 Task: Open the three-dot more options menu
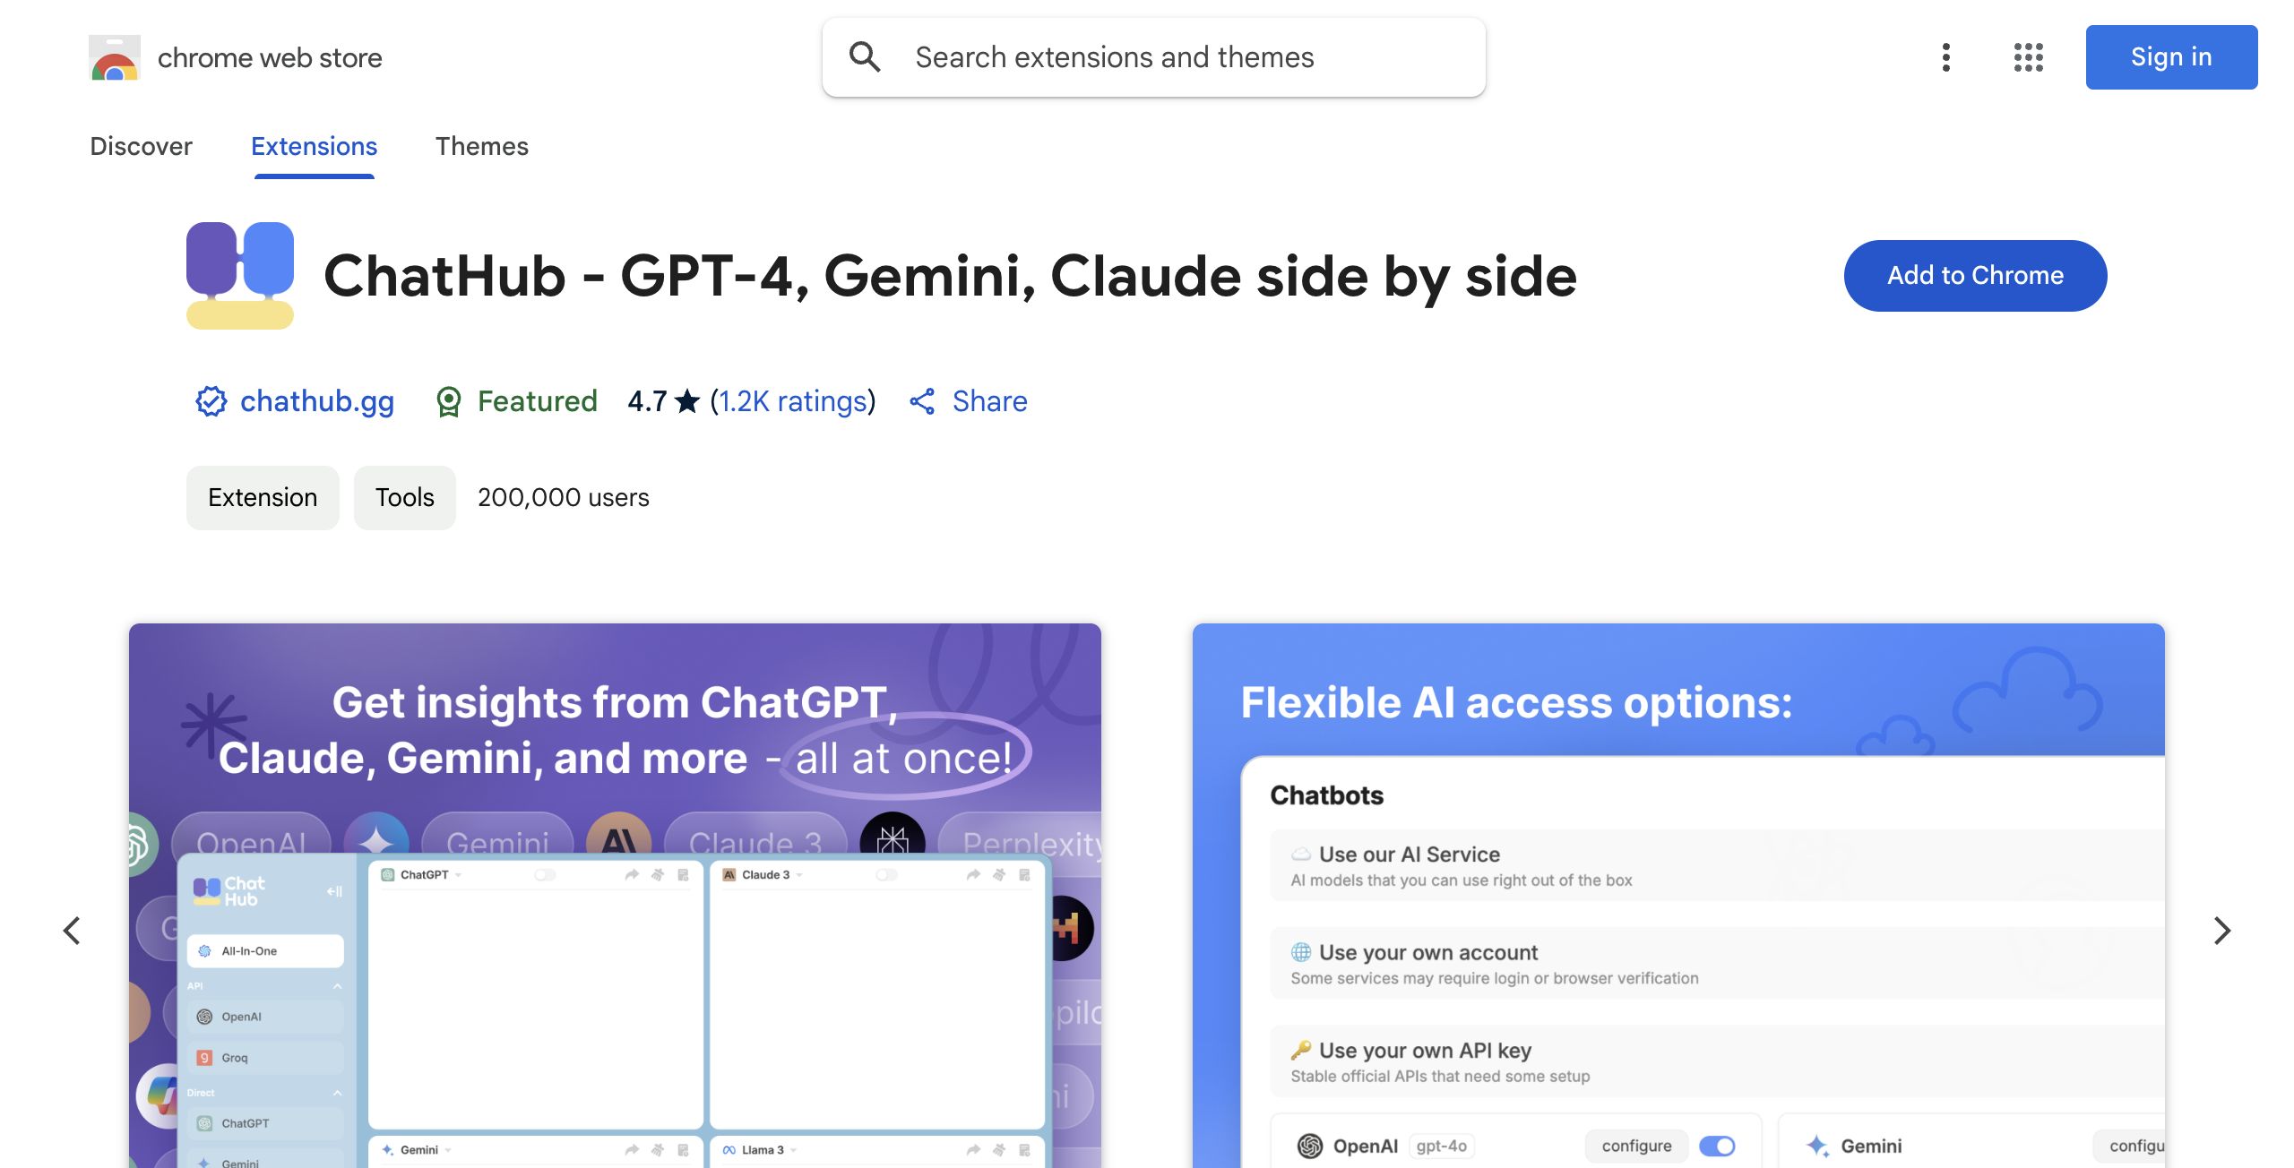1945,57
